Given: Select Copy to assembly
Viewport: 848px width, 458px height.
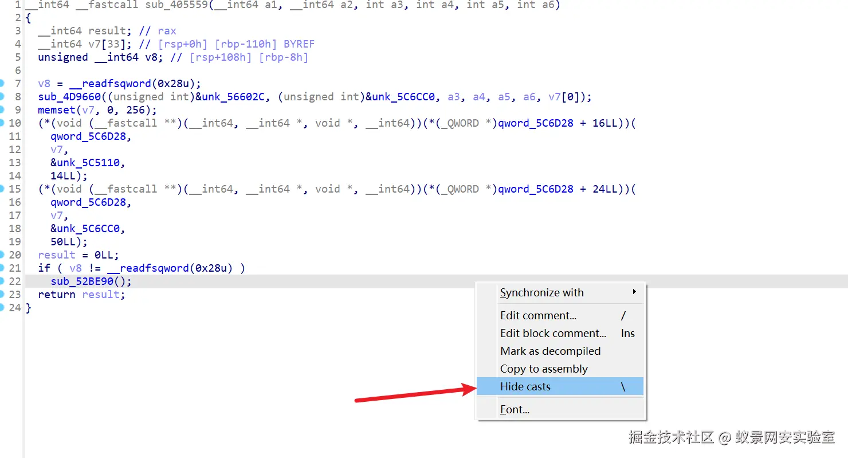Looking at the screenshot, I should point(561,369).
